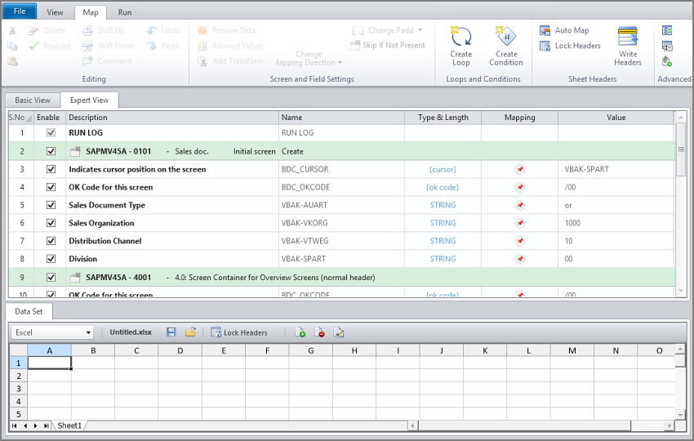
Task: Expand the Change Mapping Direction dropdown
Action: (309, 58)
